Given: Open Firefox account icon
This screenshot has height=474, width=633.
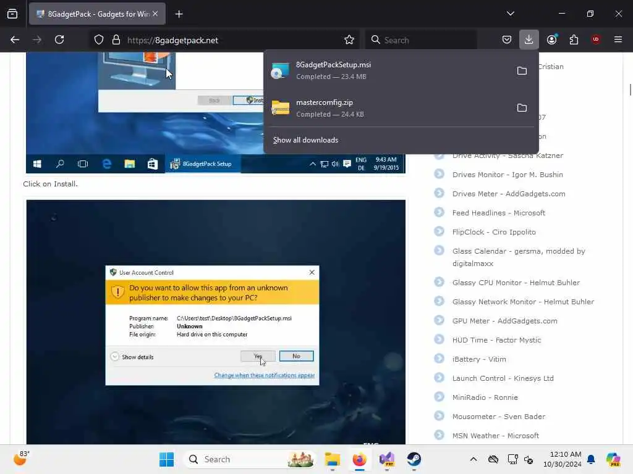Looking at the screenshot, I should [x=551, y=39].
